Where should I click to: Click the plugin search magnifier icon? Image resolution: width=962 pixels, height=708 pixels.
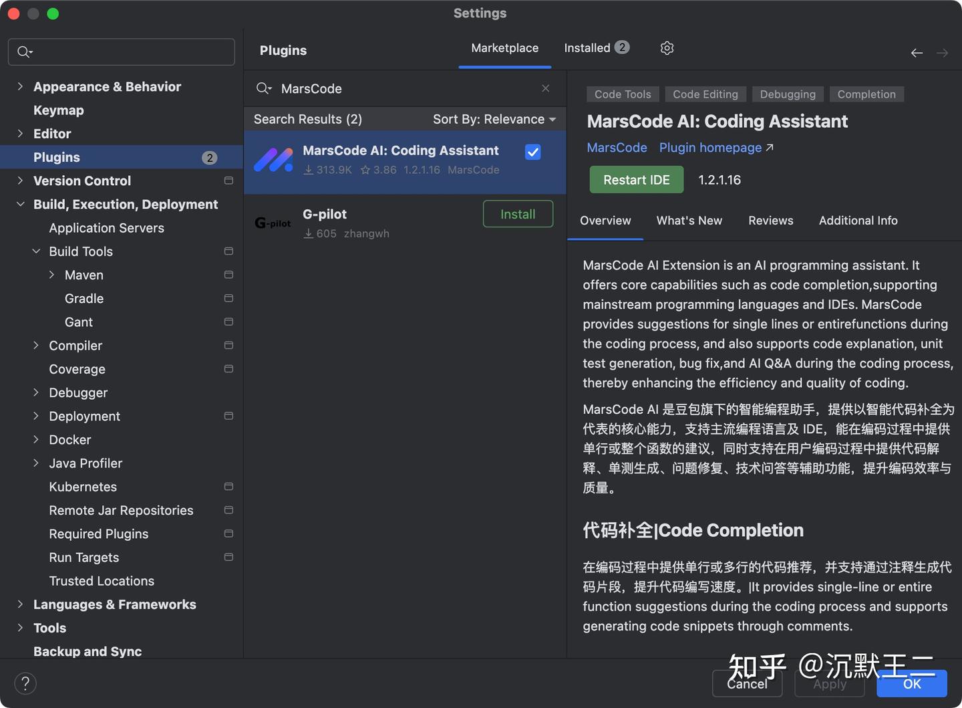(264, 88)
